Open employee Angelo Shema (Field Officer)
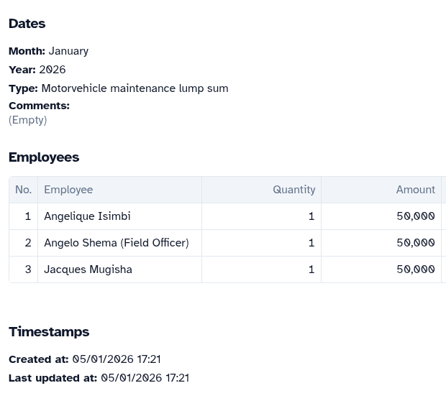446x401 pixels. point(116,243)
